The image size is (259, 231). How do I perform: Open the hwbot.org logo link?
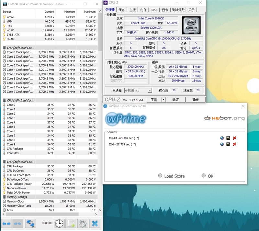coord(224,118)
